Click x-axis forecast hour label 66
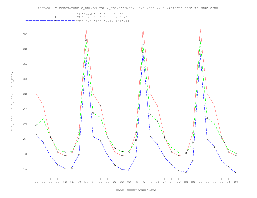This screenshot has height=198, width=257. pos(193,182)
